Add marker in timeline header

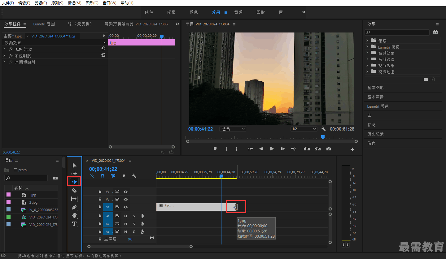click(x=124, y=176)
